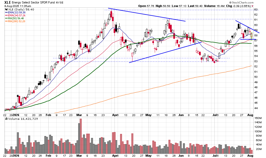Click the Low 57.13 value
This screenshot has height=158, width=266.
[179, 6]
